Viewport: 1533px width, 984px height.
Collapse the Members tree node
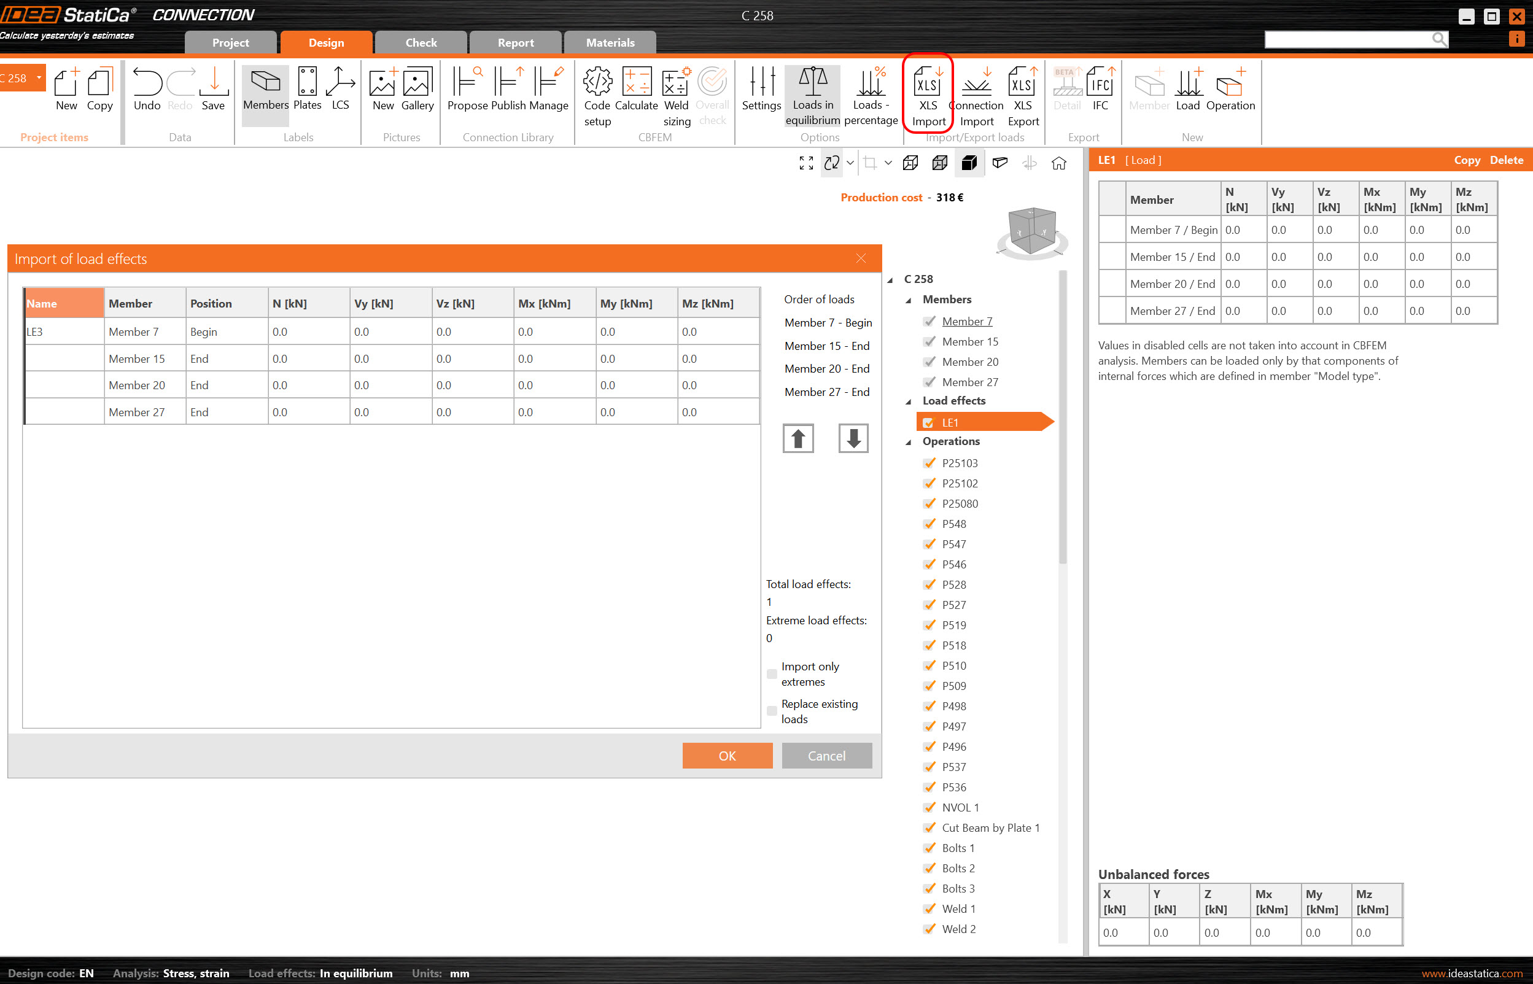tap(908, 300)
